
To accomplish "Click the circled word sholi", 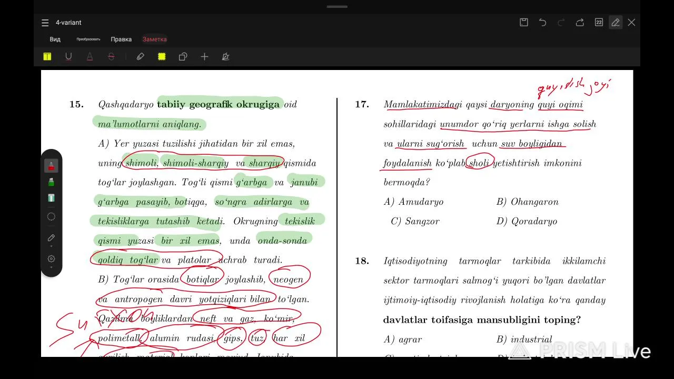I will pos(479,163).
